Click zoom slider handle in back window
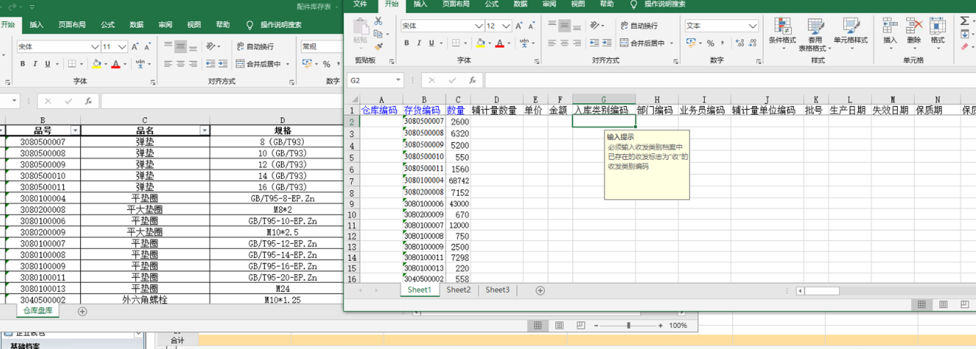Image resolution: width=976 pixels, height=349 pixels. 628,325
